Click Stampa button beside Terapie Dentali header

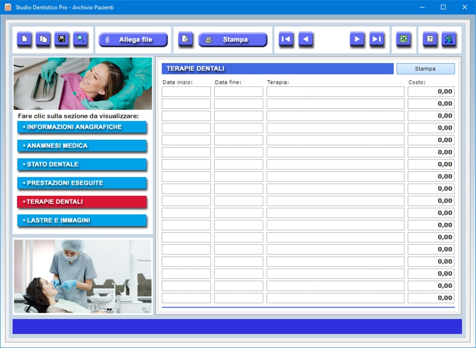click(425, 69)
